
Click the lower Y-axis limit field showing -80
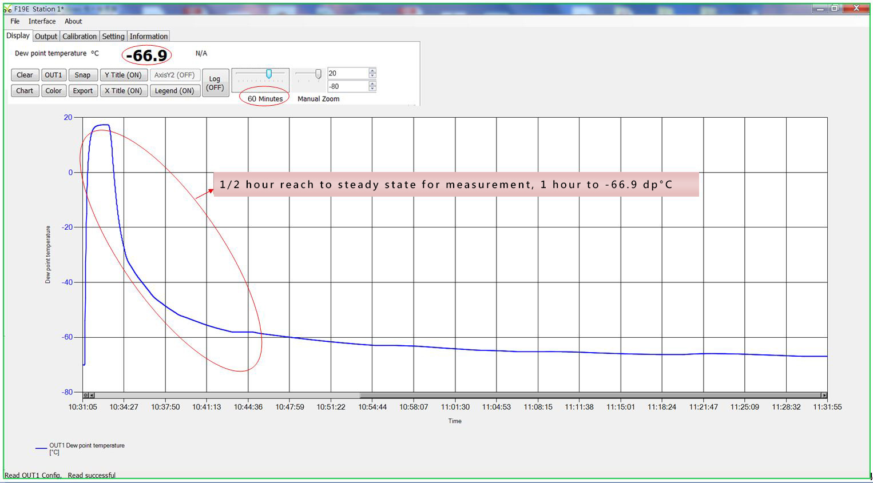click(348, 86)
